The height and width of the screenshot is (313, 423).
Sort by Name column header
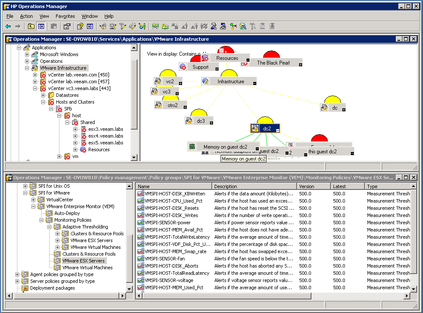point(174,186)
